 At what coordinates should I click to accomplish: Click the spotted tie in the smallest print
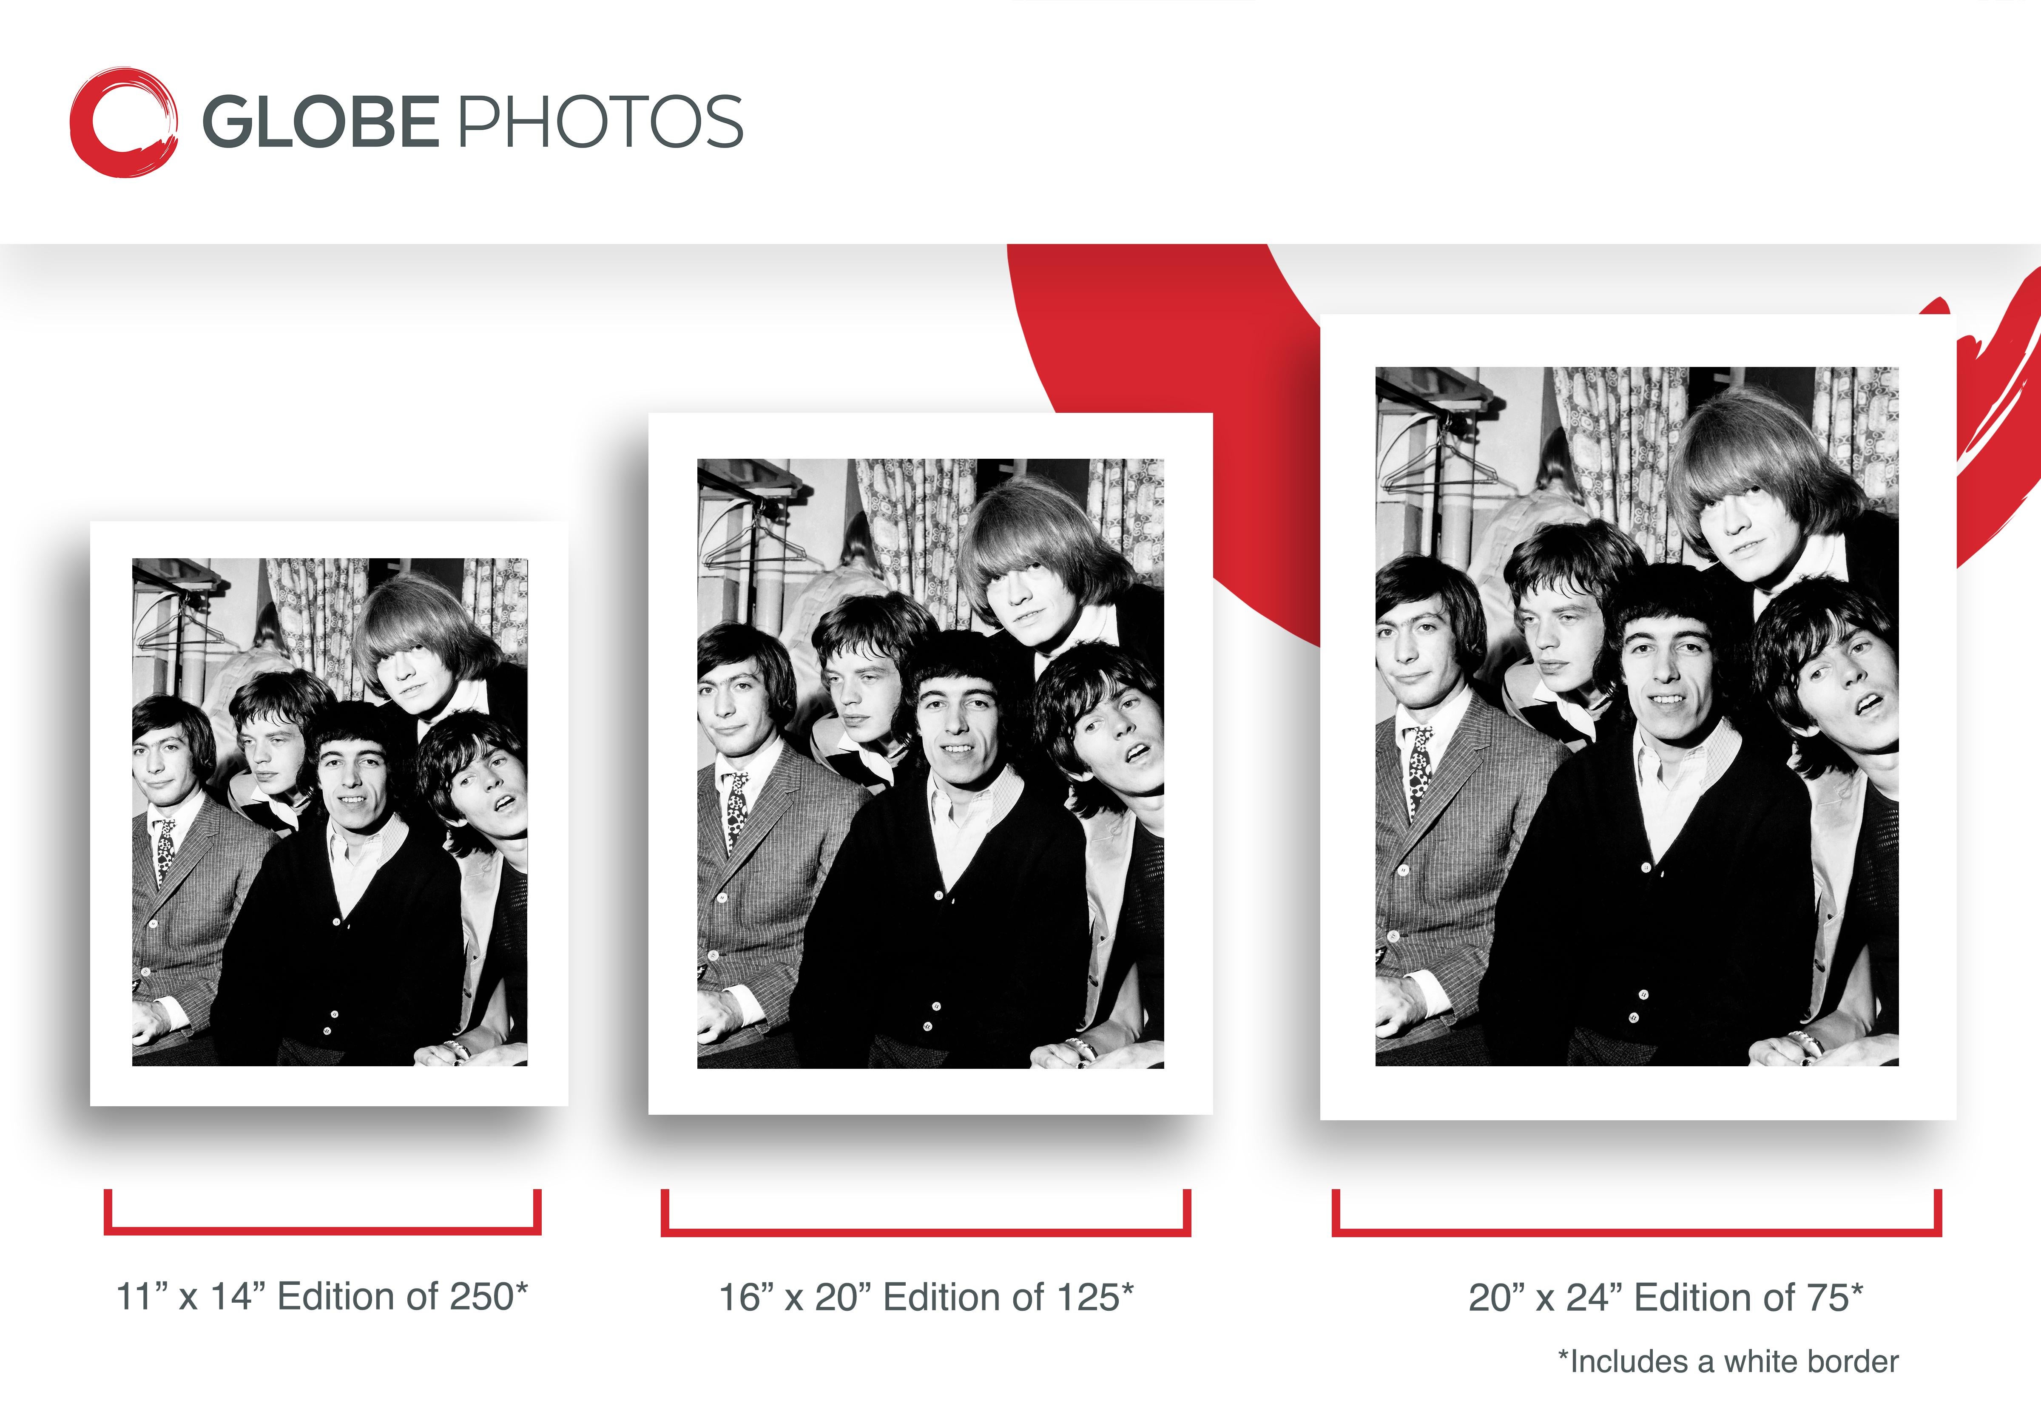pos(165,849)
